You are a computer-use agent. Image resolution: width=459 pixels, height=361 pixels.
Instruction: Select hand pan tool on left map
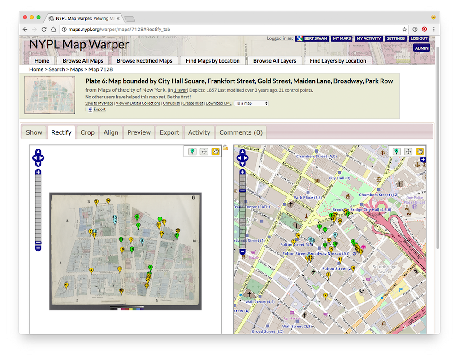coord(216,151)
